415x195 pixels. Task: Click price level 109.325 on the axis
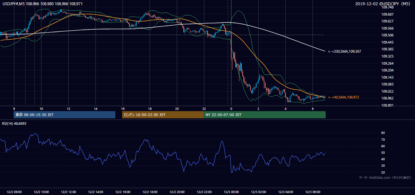click(x=387, y=56)
